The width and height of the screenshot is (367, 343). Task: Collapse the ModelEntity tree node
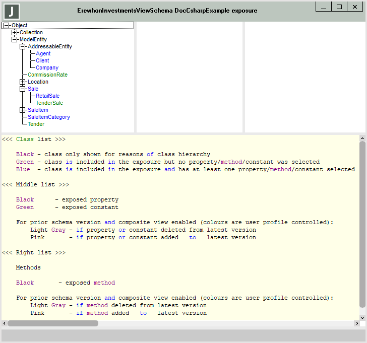15,40
